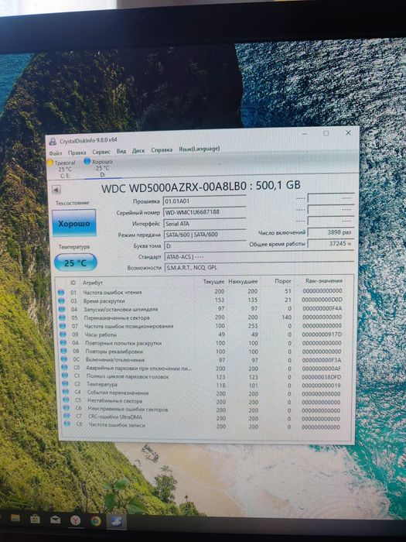The image size is (406, 542).
Task: Open the Mail app from the taskbar
Action: (x=55, y=520)
